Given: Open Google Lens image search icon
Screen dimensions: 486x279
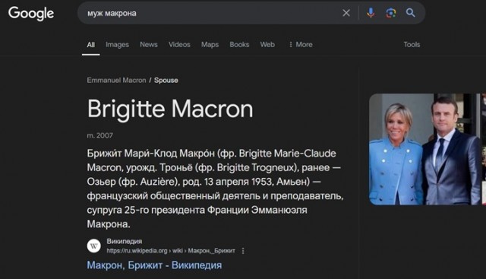Looking at the screenshot, I should point(390,13).
